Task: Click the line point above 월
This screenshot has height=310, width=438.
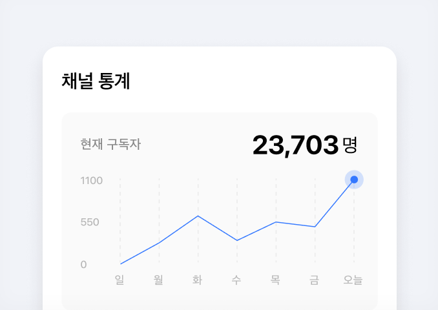Action: tap(159, 243)
